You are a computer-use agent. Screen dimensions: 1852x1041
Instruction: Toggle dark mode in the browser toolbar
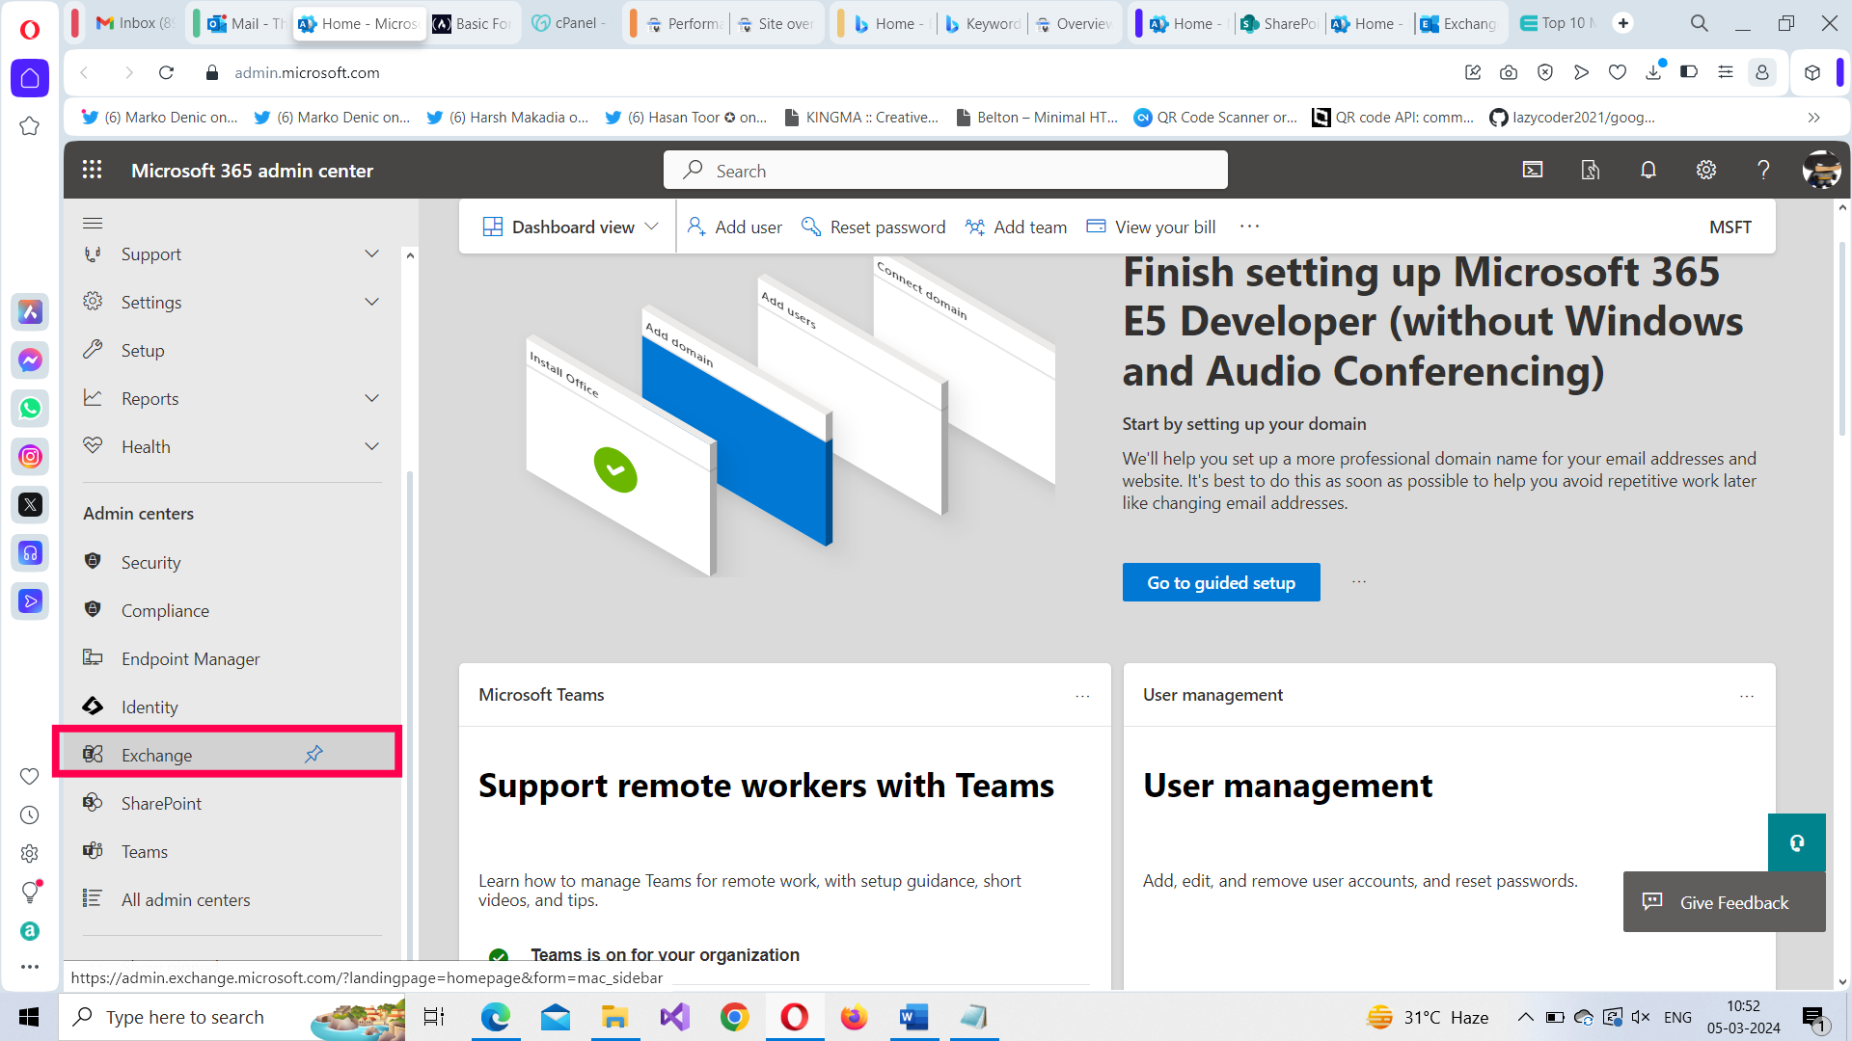tap(1690, 72)
